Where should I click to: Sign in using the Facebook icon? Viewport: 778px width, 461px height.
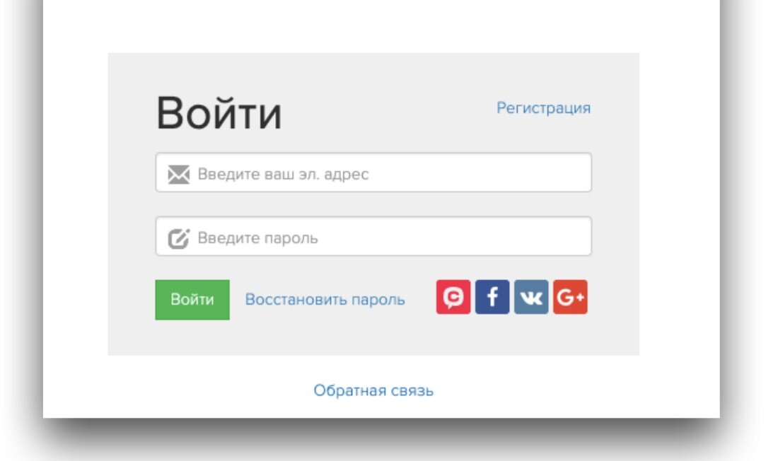[492, 298]
